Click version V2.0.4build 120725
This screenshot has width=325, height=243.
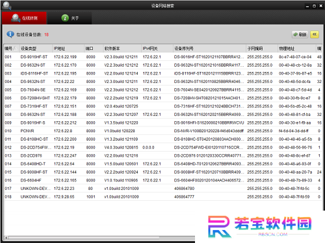[121, 106]
